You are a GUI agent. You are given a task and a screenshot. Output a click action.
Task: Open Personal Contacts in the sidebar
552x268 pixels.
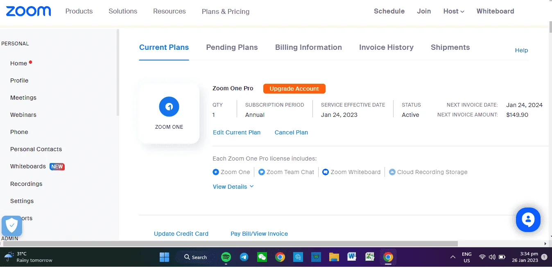36,149
